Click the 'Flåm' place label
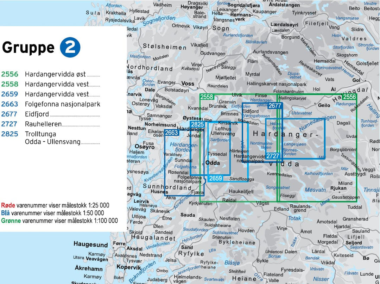Screen dimensions: 380x284 coord(253,61)
